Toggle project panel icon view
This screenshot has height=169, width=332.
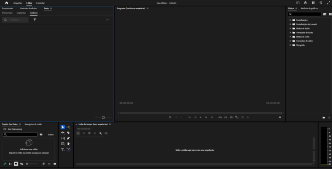pyautogui.click(x=16, y=164)
